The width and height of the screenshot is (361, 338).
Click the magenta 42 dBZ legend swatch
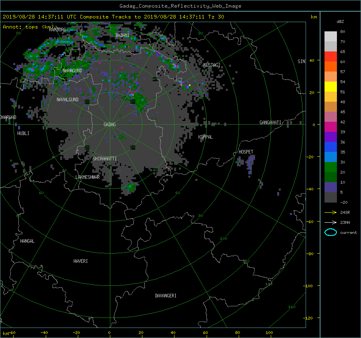331,127
